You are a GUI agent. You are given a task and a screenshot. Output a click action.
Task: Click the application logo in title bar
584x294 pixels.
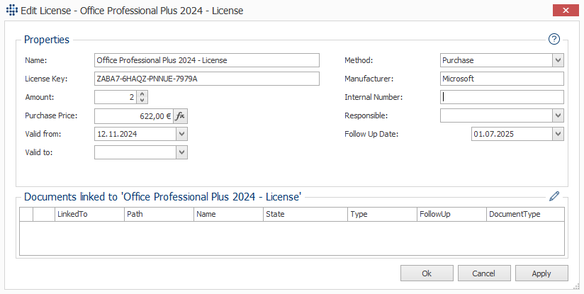tap(12, 10)
